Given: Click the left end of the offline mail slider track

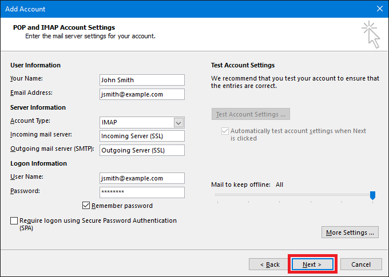Looking at the screenshot, I should click(217, 195).
